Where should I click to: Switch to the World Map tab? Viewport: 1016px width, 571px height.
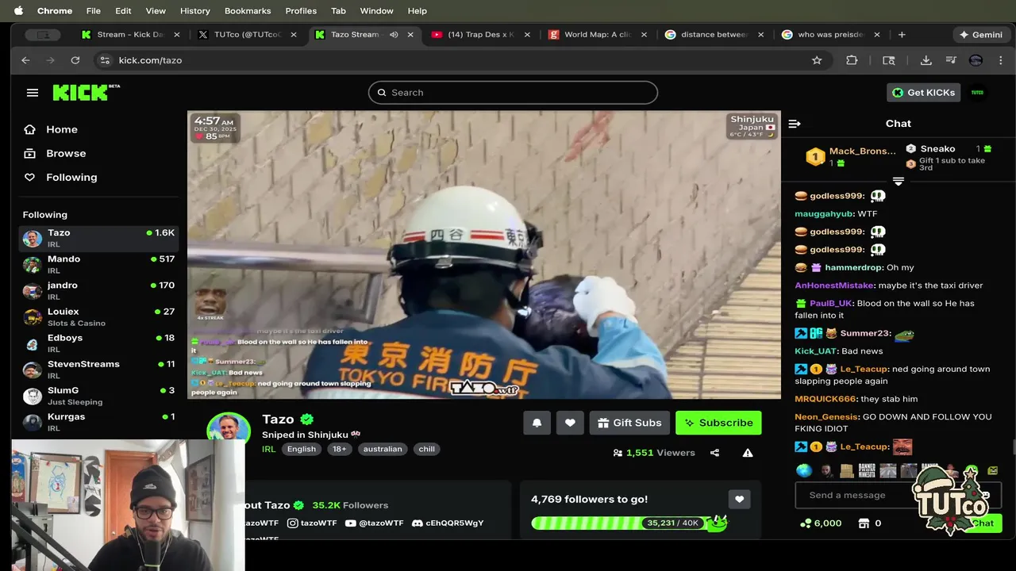coord(598,34)
